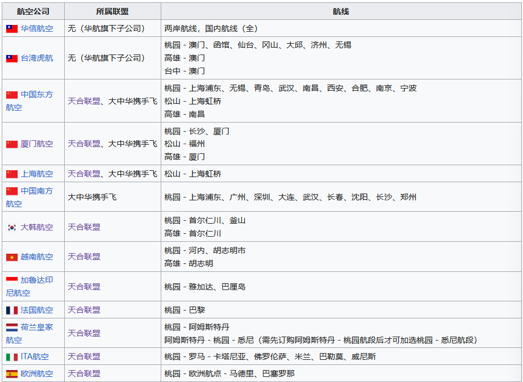523x382 pixels.
Task: Click the flag icon beside 台湾虎航
Action: coord(12,58)
